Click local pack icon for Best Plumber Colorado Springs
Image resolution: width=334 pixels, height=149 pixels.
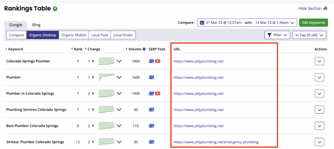151,126
